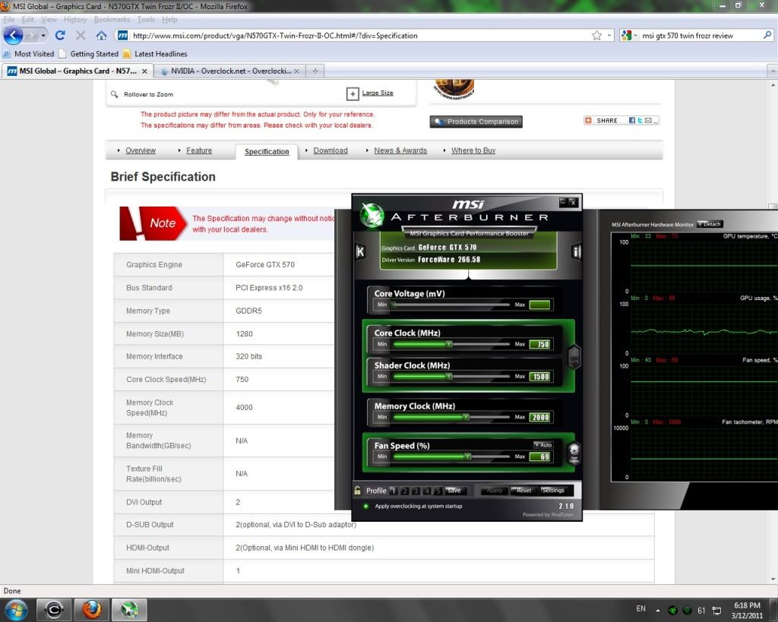
Task: Toggle Apply overclocking at system startup
Action: tap(365, 506)
